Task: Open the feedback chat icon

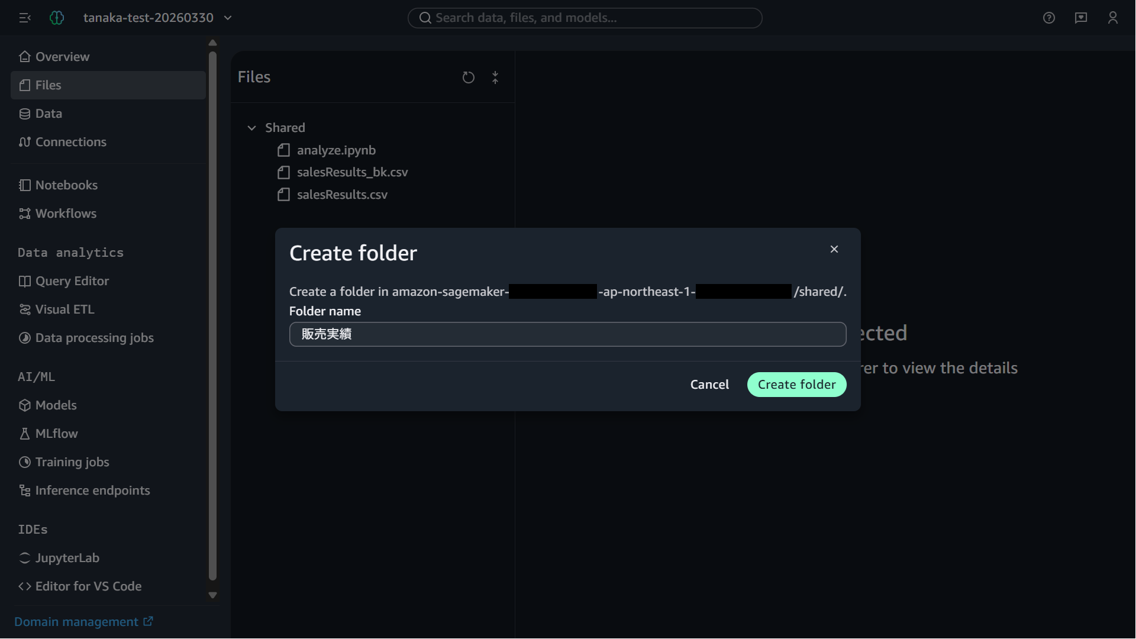Action: (1081, 18)
